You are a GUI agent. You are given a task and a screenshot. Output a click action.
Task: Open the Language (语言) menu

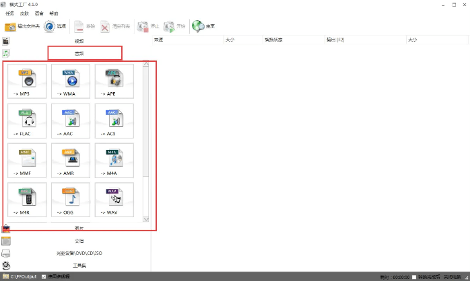[x=39, y=13]
